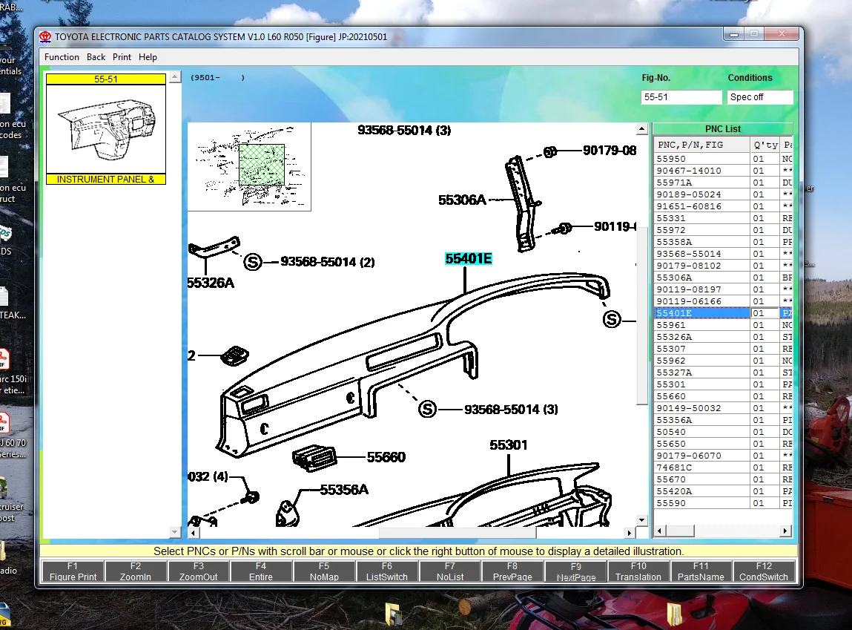
Task: Click F11 PartsName button
Action: [701, 571]
